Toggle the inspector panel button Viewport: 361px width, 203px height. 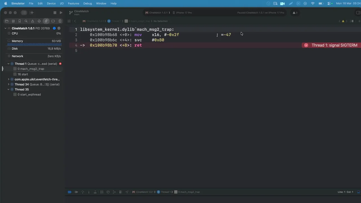[x=358, y=13]
